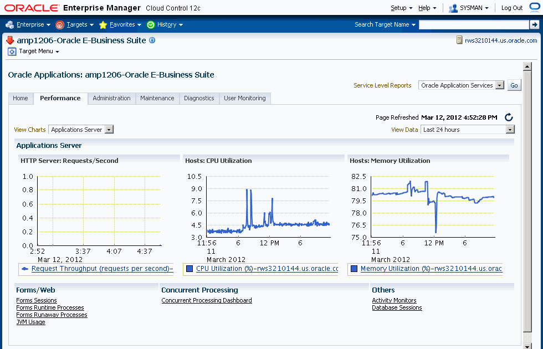
Task: Open the Forms Sessions link
Action: pos(37,300)
